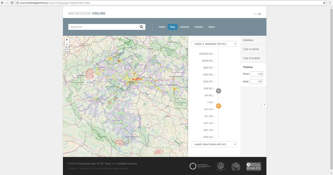The image size is (333, 175).
Task: Click the 5600 BC timeline mark
Action: point(208,68)
